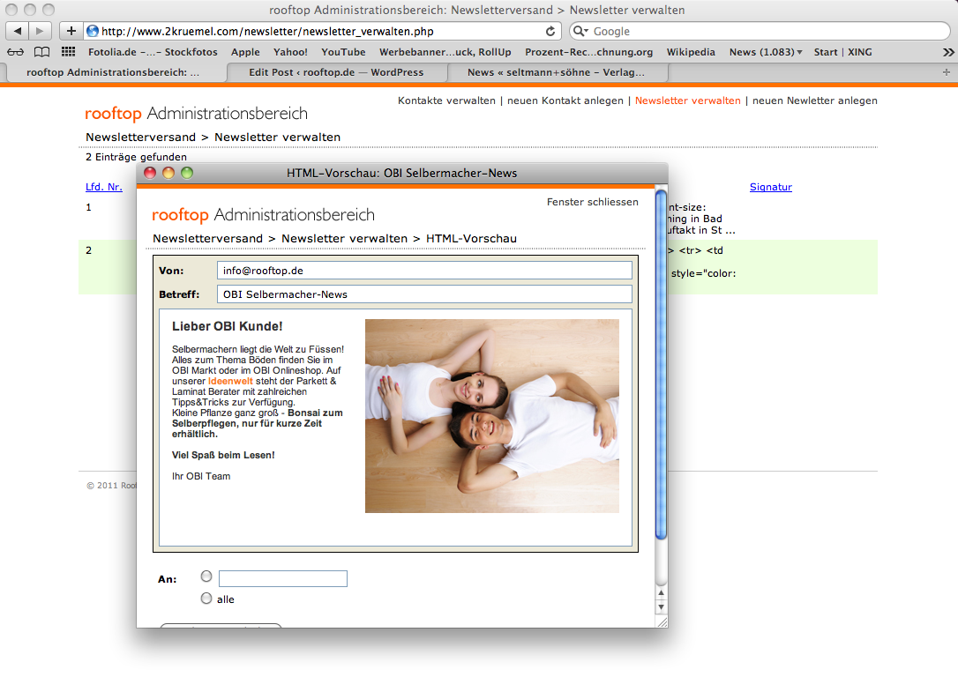Viewport: 958px width, 677px height.
Task: Open Reading List glasses icon
Action: [16, 52]
